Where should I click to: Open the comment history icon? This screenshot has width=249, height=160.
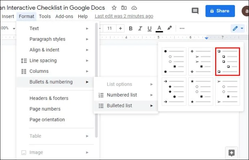(195, 11)
